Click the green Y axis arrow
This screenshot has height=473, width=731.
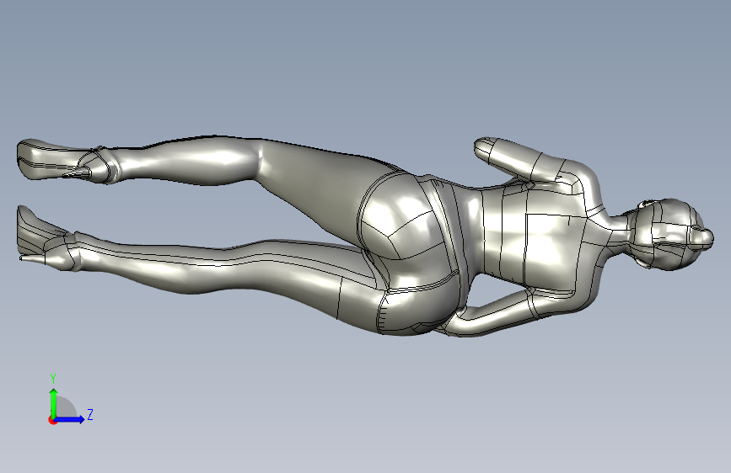coord(54,402)
